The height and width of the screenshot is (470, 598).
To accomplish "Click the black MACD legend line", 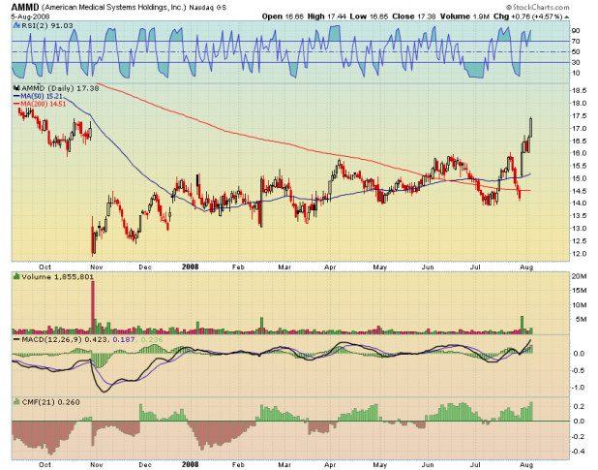I will [x=16, y=339].
